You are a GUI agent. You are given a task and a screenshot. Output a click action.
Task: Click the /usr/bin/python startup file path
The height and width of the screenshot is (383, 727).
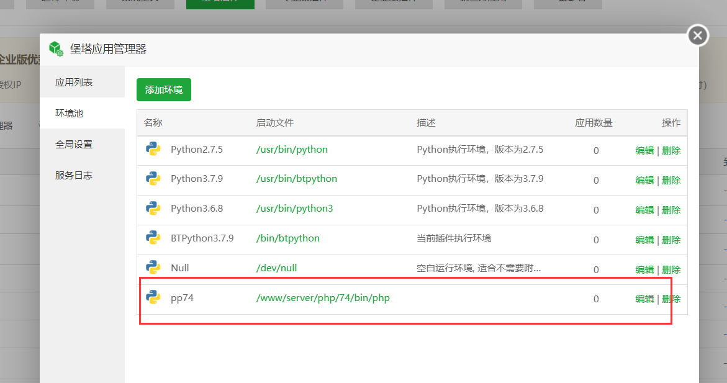[292, 150]
